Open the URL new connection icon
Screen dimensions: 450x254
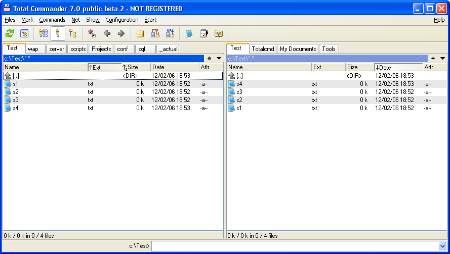[170, 33]
